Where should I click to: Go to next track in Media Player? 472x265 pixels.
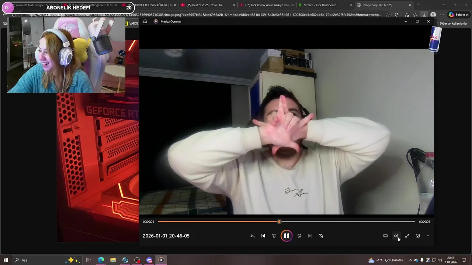click(x=310, y=236)
